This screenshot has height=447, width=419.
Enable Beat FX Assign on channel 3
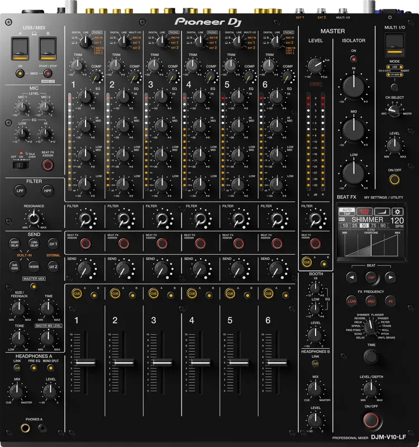click(x=162, y=244)
